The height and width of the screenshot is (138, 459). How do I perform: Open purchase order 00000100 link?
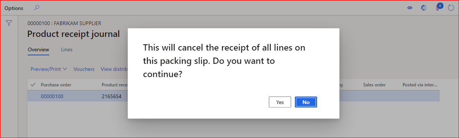coord(52,96)
